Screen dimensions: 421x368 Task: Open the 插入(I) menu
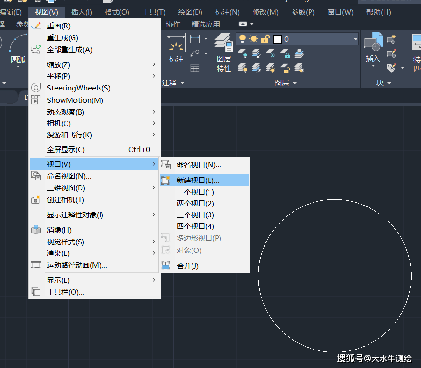[x=82, y=12]
